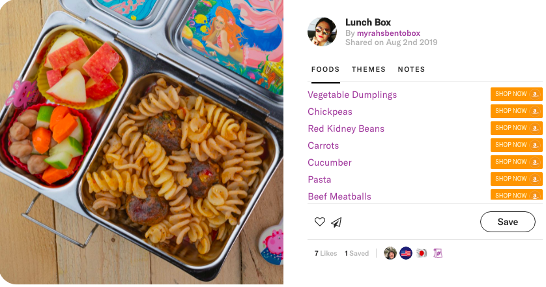View the 7 Likes count
Image resolution: width=546 pixels, height=287 pixels.
326,254
